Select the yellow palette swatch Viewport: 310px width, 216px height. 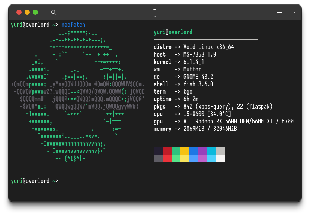tap(185, 151)
